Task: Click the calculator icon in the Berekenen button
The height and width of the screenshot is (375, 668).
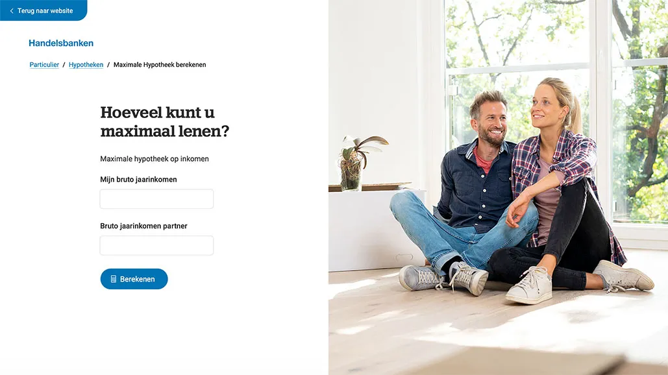Action: pyautogui.click(x=114, y=279)
